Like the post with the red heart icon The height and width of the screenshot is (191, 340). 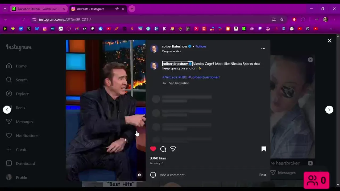point(153,149)
